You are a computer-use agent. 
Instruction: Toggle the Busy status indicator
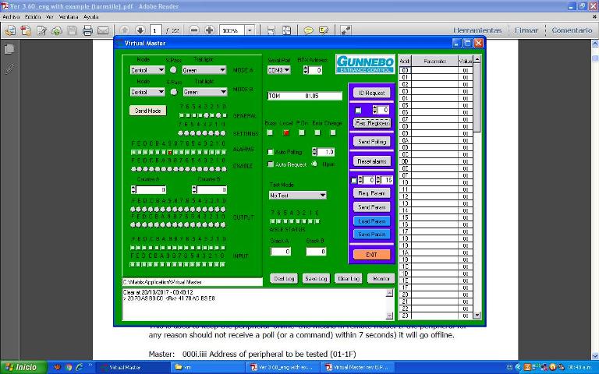[270, 132]
